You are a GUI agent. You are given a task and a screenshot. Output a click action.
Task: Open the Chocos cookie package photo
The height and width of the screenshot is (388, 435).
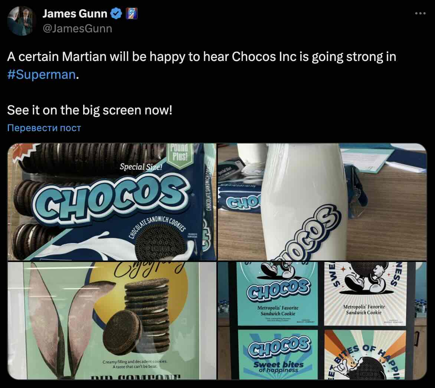(x=112, y=202)
